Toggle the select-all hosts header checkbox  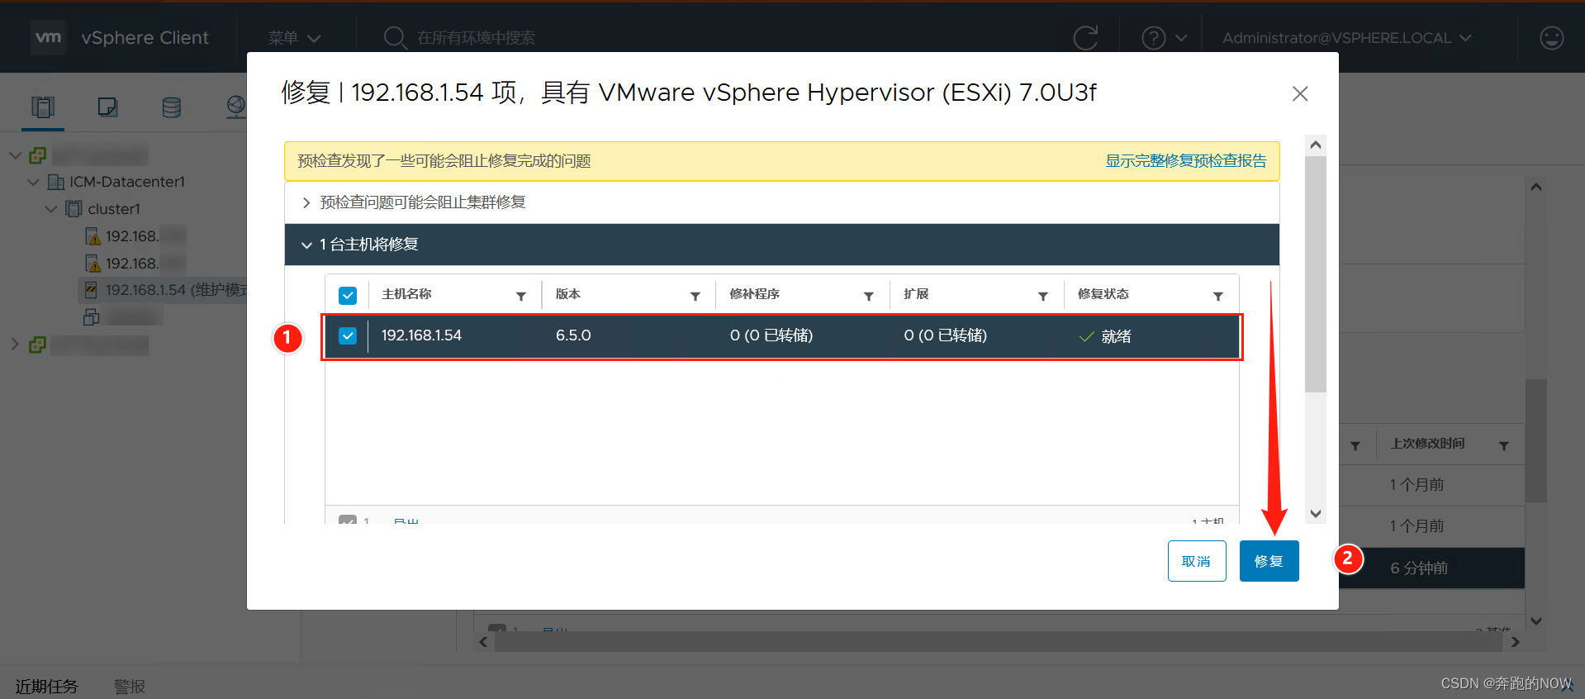tap(348, 295)
